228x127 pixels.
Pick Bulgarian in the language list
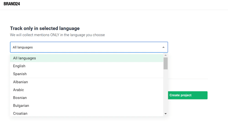(21, 106)
